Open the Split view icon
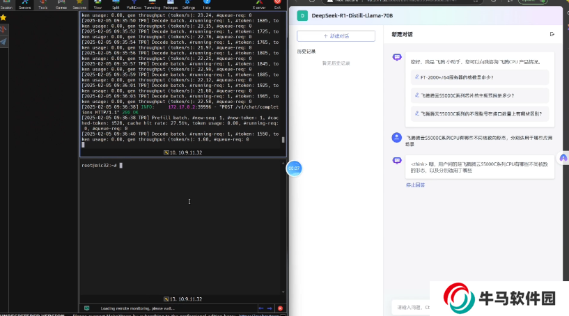The height and width of the screenshot is (316, 569). pos(116,4)
